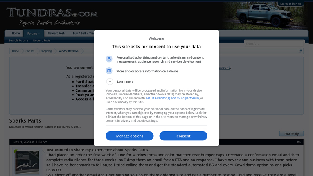Open the Newest Posts tab
This screenshot has width=313, height=176.
tap(56, 33)
